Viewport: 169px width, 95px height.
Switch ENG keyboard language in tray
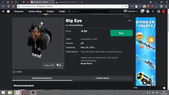(x=157, y=93)
